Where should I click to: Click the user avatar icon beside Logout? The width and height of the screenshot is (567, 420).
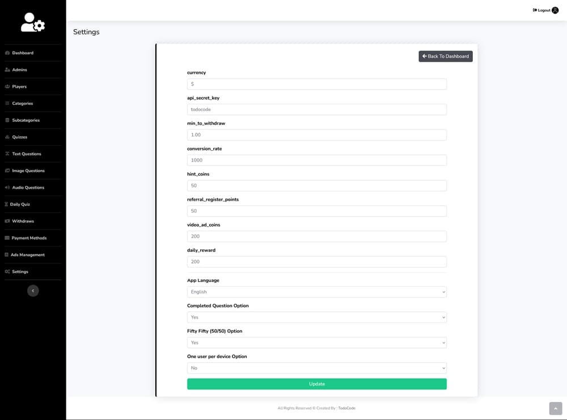coord(555,10)
